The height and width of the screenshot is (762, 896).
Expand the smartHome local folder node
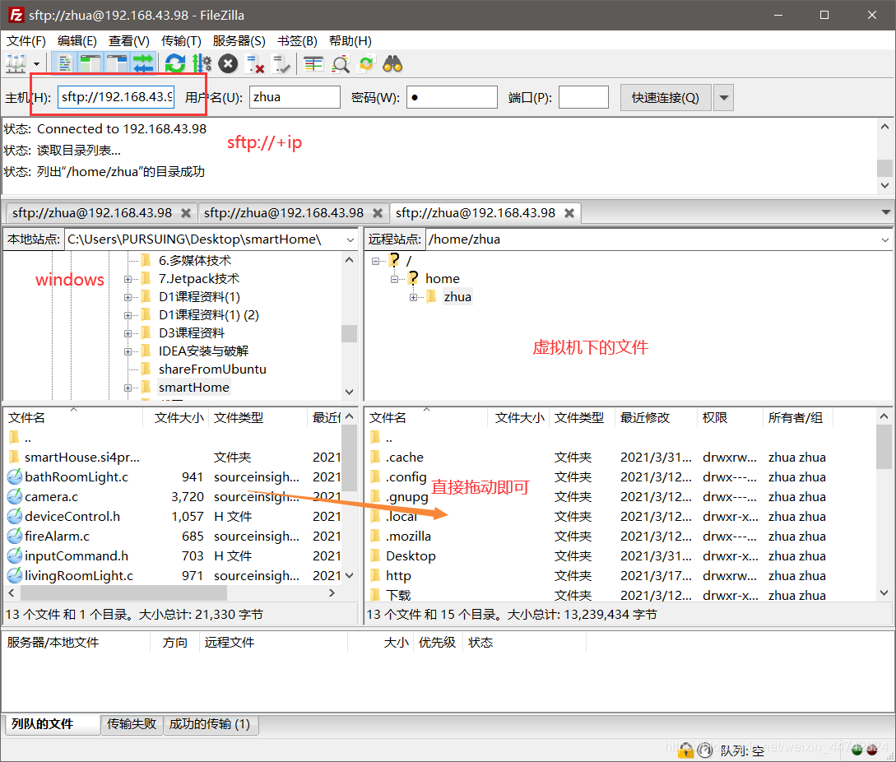pyautogui.click(x=128, y=388)
